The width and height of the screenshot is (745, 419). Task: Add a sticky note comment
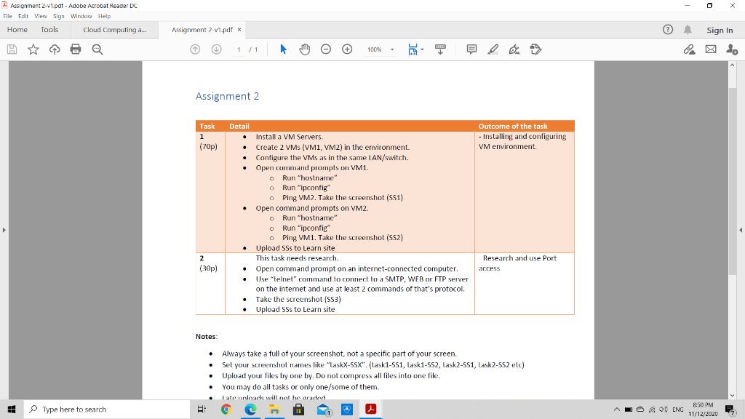click(x=471, y=49)
